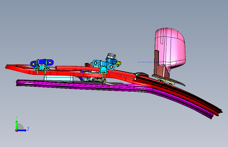Click the green Y axis of the triad
This screenshot has height=147, width=228.
tap(17, 125)
